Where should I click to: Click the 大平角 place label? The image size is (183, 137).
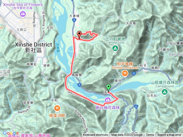pyautogui.click(x=131, y=23)
